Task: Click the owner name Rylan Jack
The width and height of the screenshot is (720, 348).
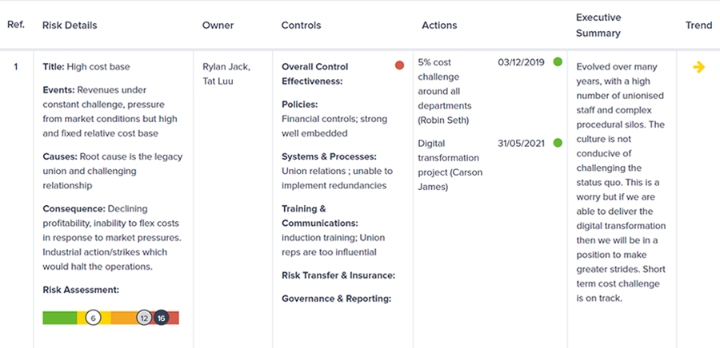Action: tap(226, 67)
